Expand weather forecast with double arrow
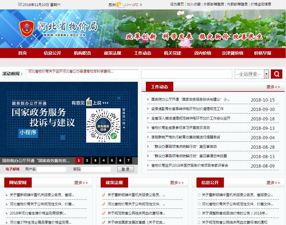This screenshot has width=286, height=225. [141, 5]
